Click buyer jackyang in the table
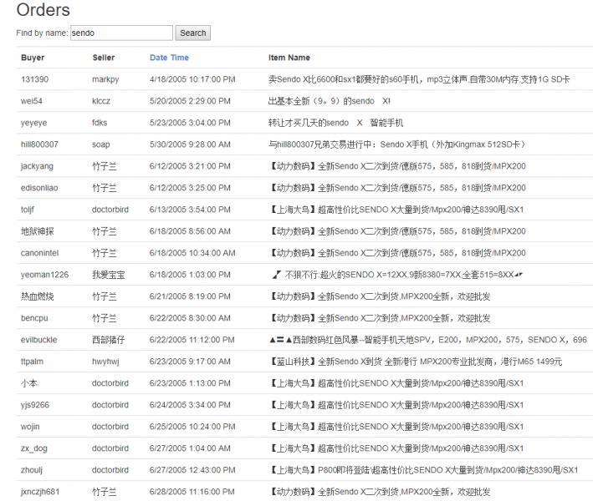Image resolution: width=593 pixels, height=501 pixels. pyautogui.click(x=38, y=166)
